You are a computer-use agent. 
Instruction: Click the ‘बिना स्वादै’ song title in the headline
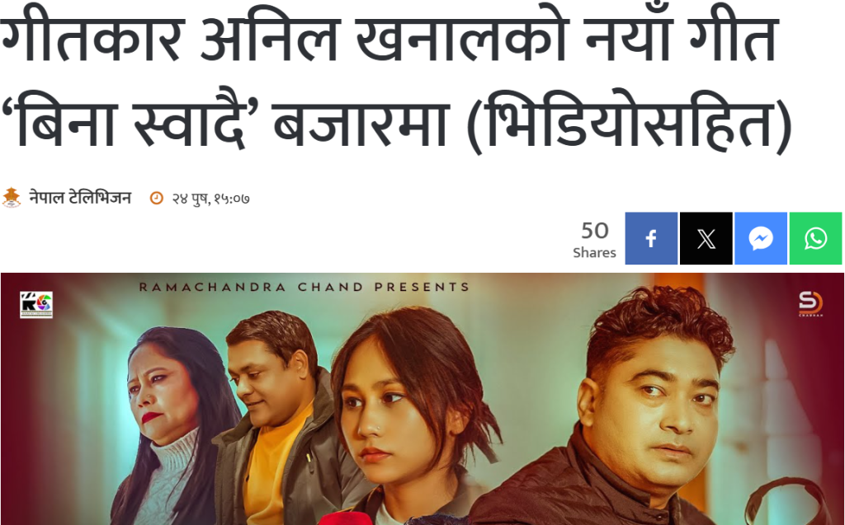click(x=131, y=123)
